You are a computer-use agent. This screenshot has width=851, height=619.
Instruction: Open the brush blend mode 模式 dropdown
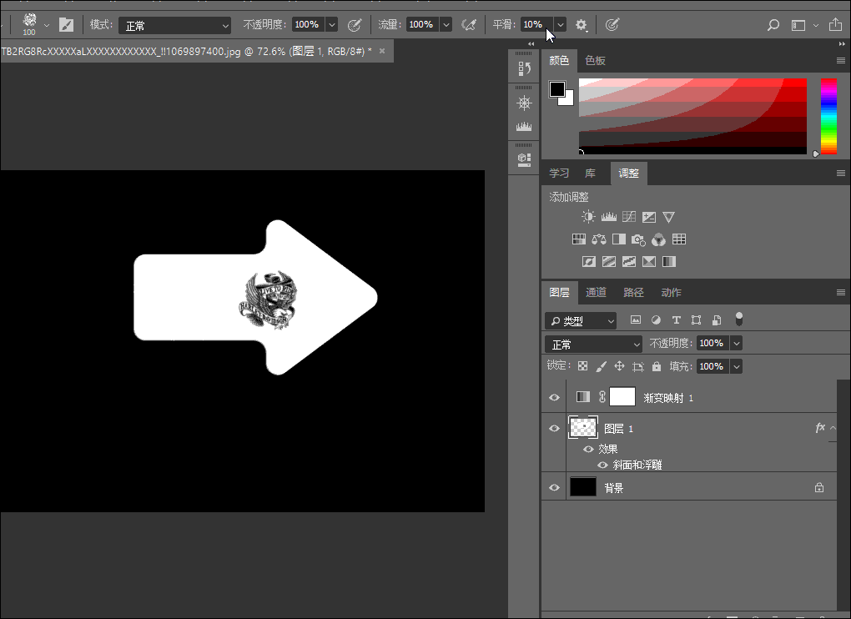pos(174,25)
